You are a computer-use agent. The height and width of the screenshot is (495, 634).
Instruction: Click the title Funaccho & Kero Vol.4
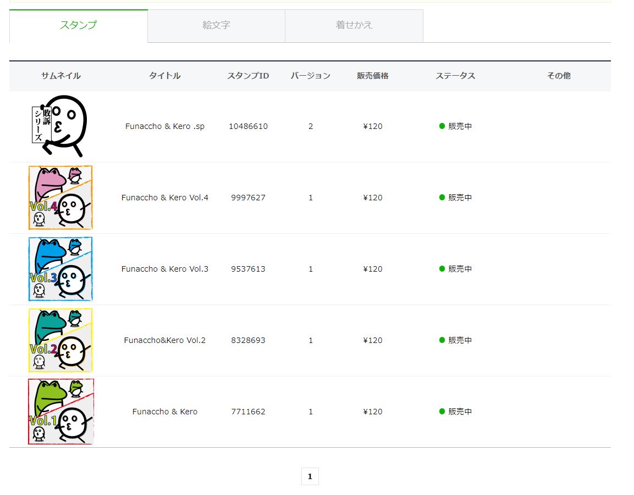[x=165, y=198]
